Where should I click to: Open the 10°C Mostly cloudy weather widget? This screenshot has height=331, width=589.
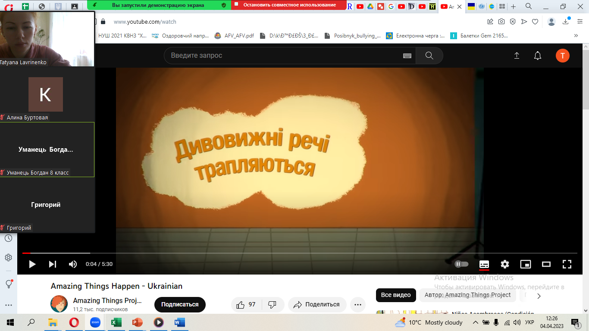click(x=429, y=322)
